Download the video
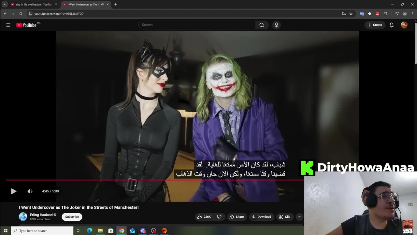Viewport: 417px width, 235px height. point(261,217)
